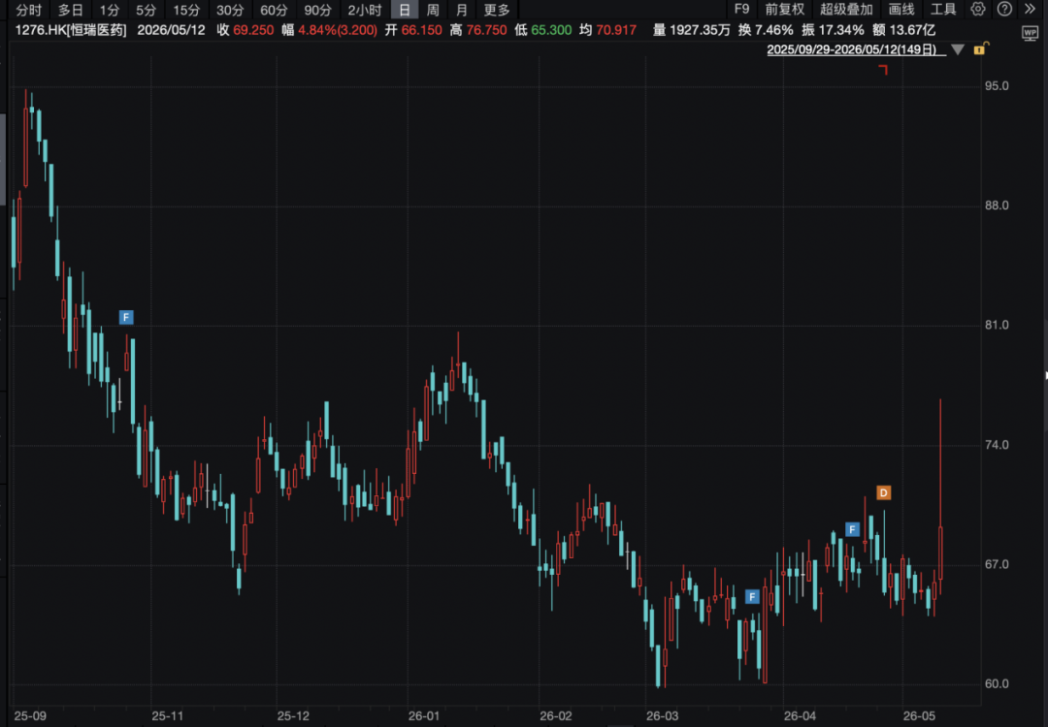The image size is (1048, 727).
Task: Expand more options with double-chevron icon
Action: [x=1030, y=10]
